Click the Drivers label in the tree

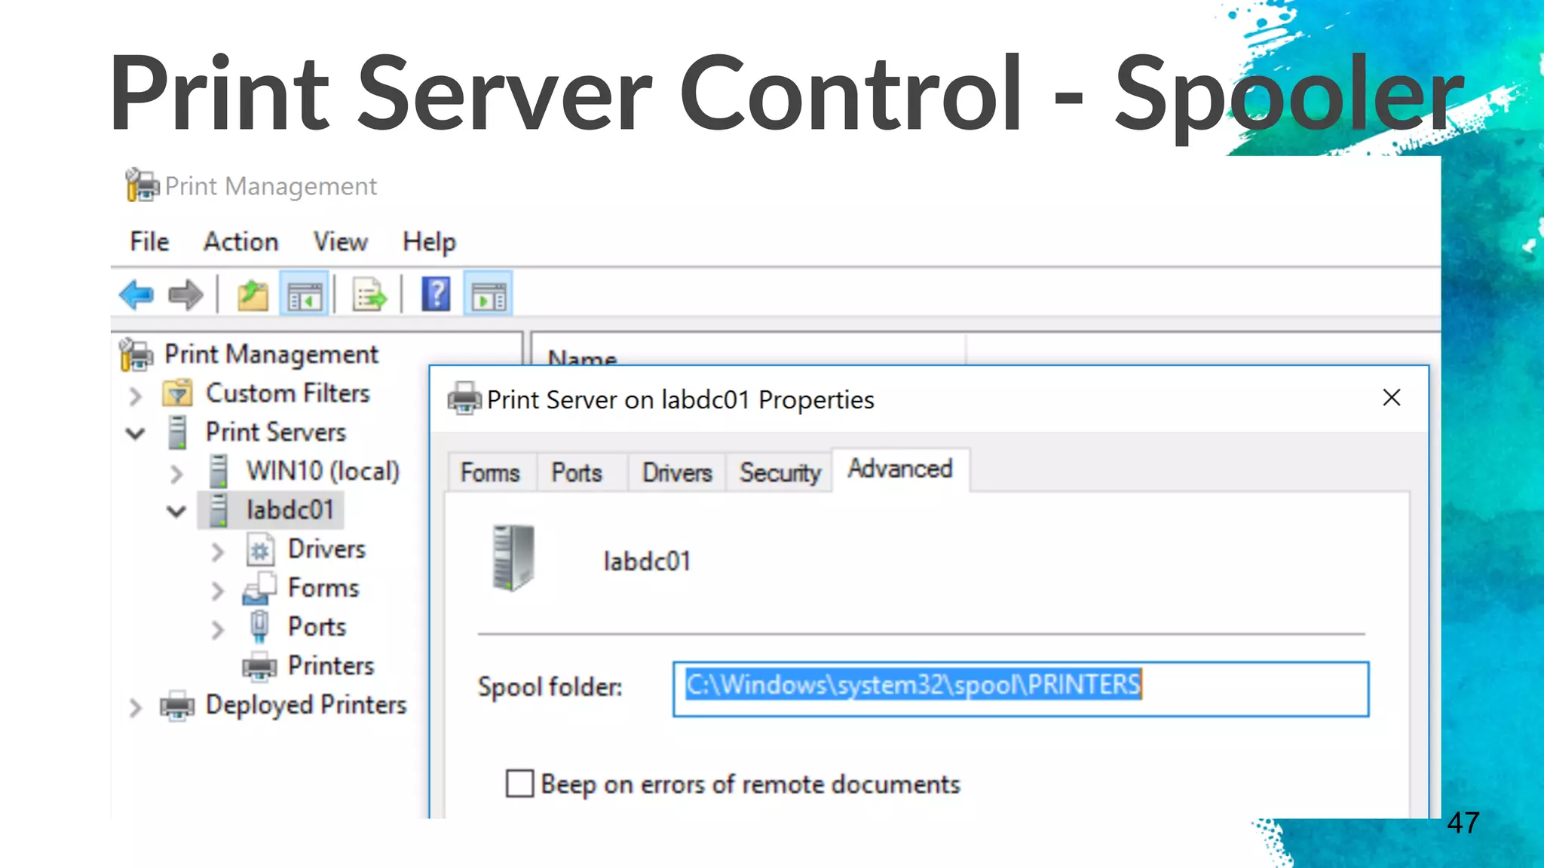pos(326,549)
